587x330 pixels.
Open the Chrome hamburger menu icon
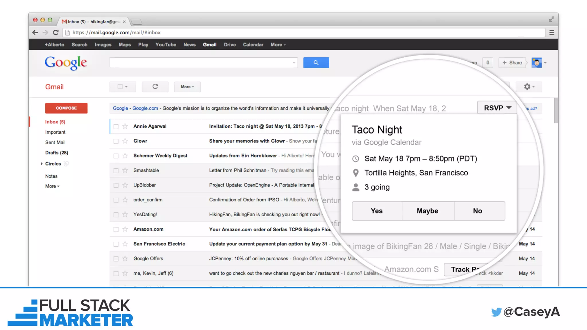551,32
